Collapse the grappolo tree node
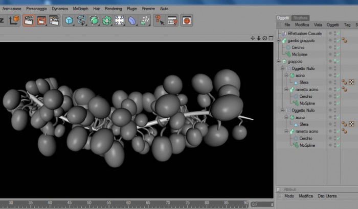Image resolution: width=358 pixels, height=209 pixels. coord(279,62)
